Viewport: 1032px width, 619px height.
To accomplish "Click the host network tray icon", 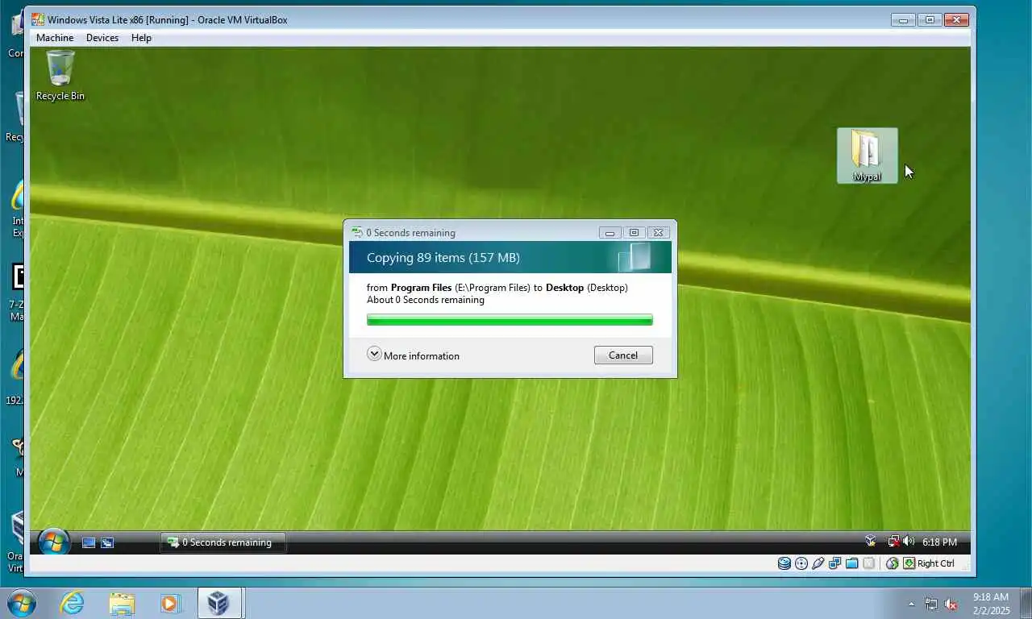I will click(931, 604).
